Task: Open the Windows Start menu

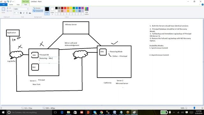Action: [x=3, y=112]
